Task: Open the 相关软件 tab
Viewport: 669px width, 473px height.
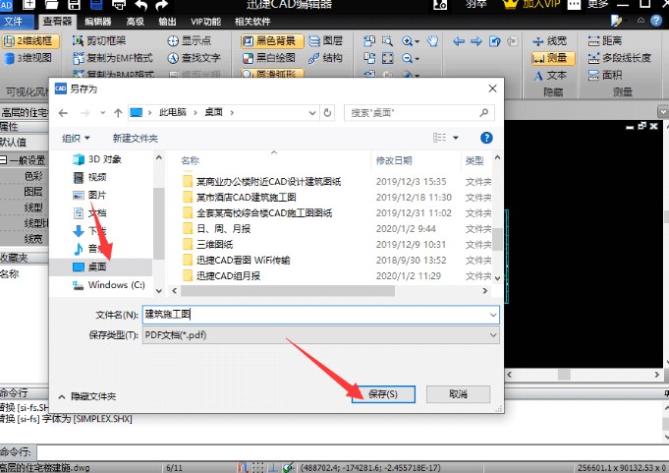Action: 252,22
